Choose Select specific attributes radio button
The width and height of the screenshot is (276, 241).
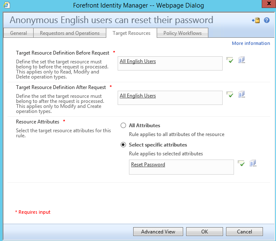click(x=123, y=145)
